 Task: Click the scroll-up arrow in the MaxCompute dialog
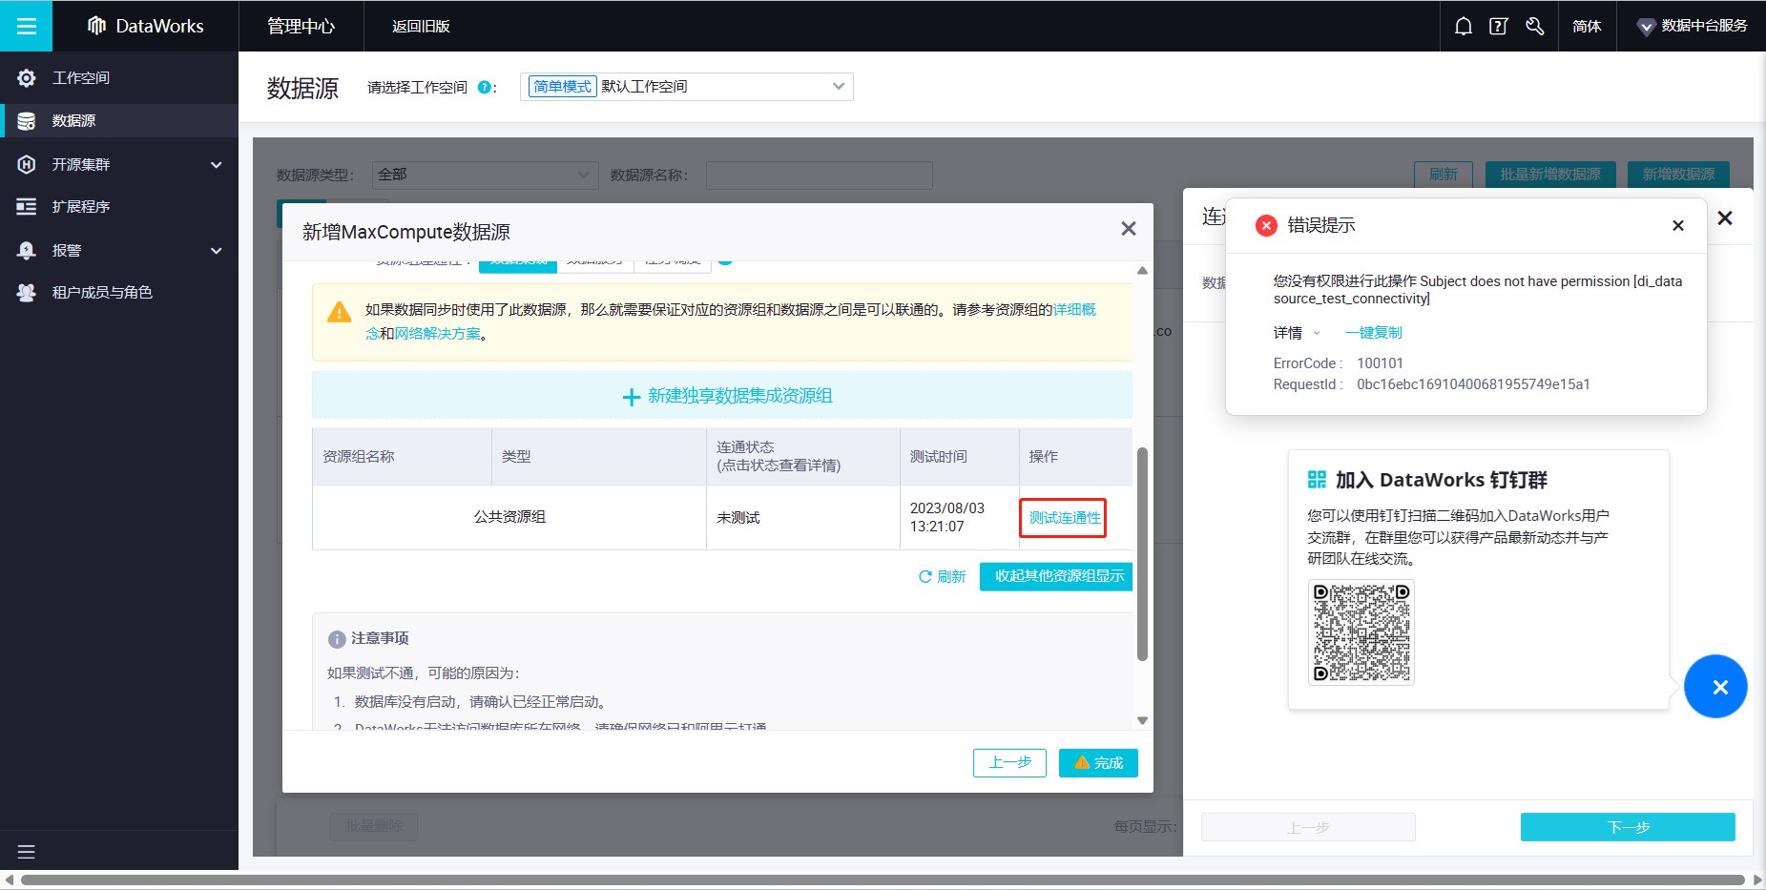point(1142,271)
